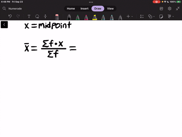Image resolution: width=182 pixels, height=137 pixels.
Task: Open the ink drawing mode options icon
Action: [x=169, y=16]
